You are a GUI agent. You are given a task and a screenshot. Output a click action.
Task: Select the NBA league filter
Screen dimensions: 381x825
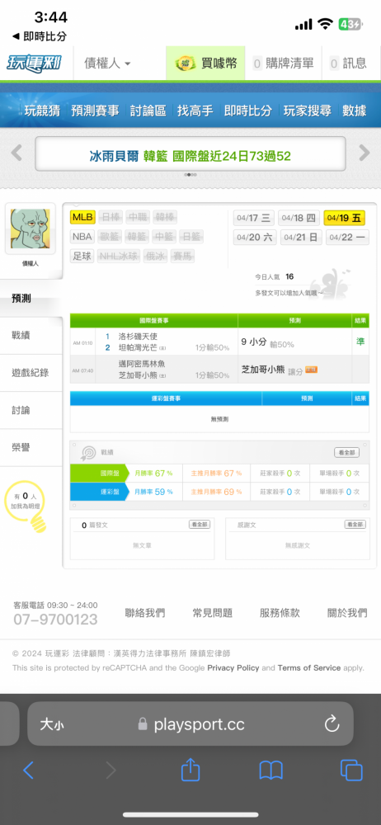82,236
